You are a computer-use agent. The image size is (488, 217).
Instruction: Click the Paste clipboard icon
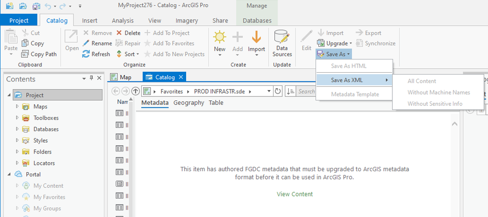tap(11, 37)
